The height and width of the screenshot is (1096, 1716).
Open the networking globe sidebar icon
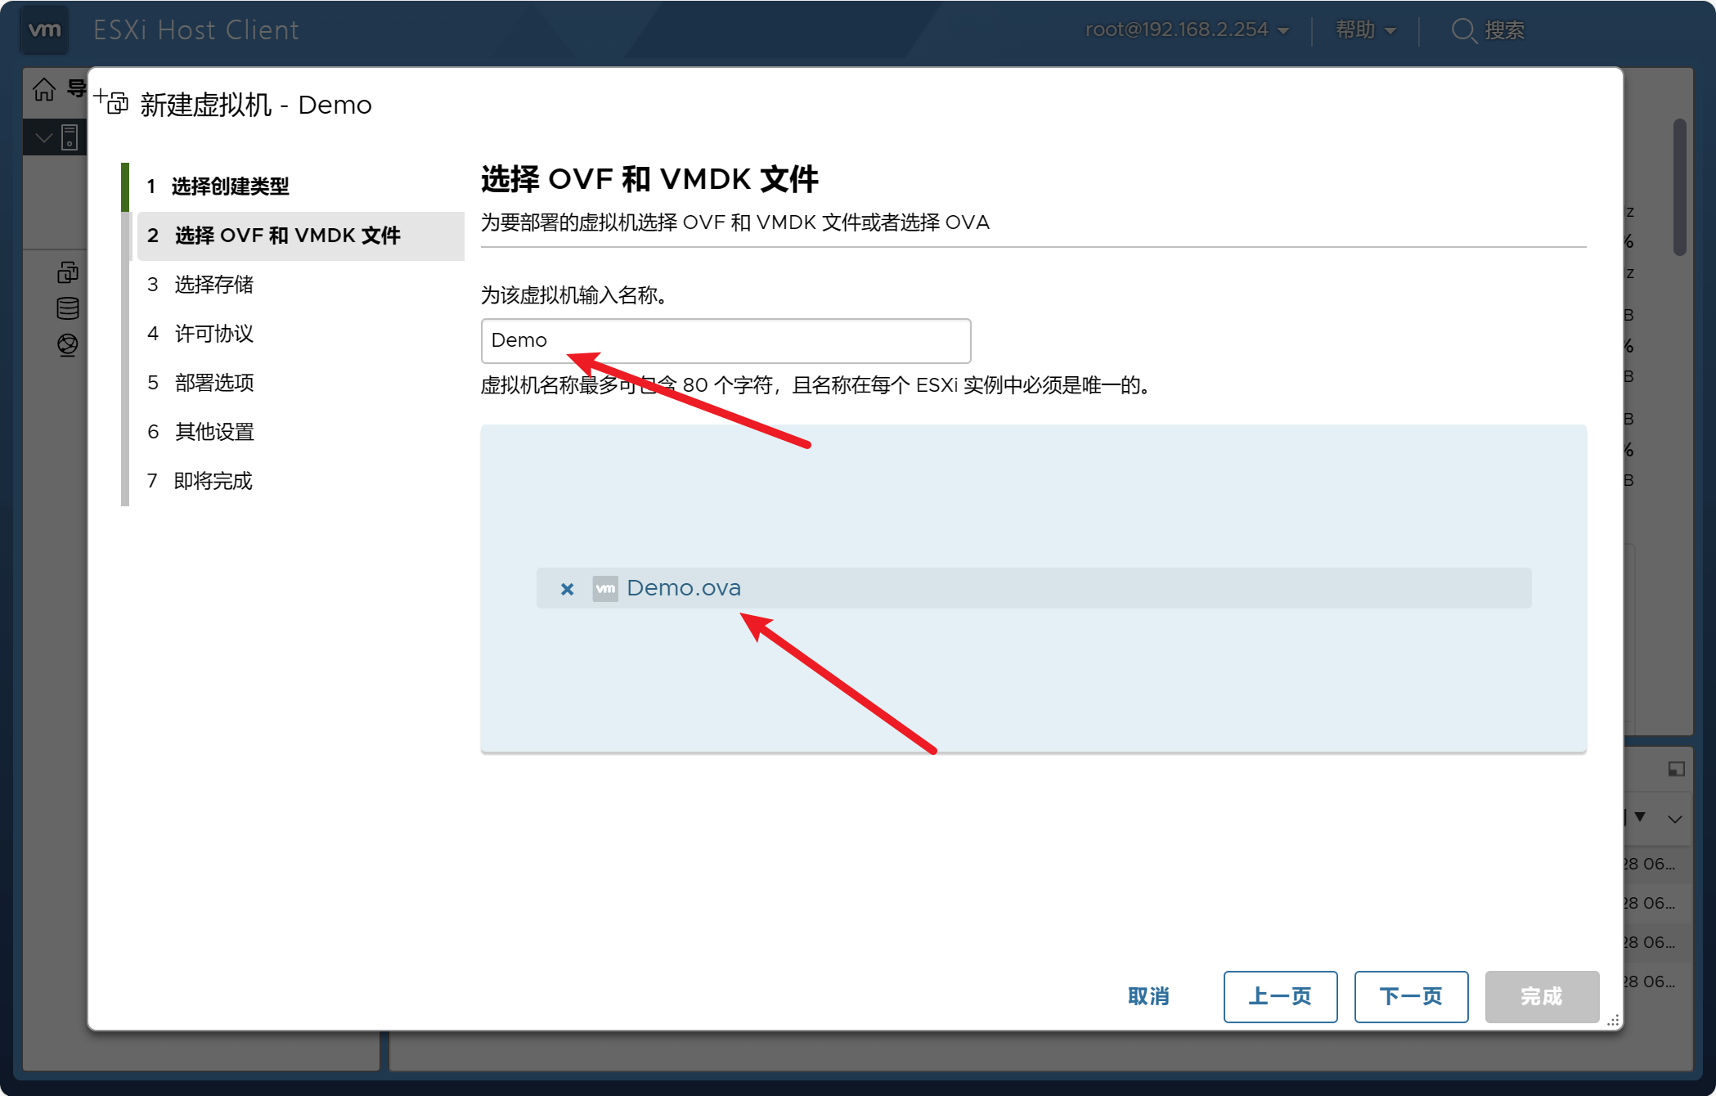tap(68, 344)
